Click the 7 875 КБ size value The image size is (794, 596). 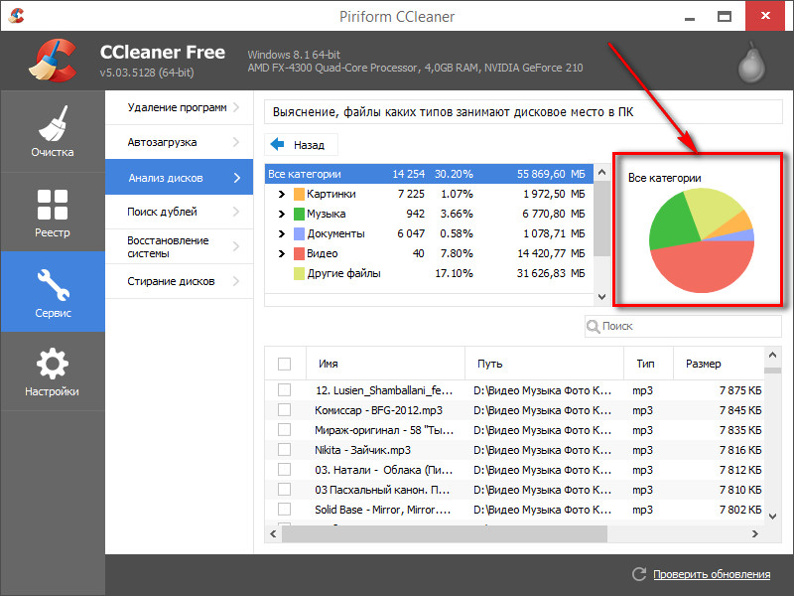[x=740, y=390]
